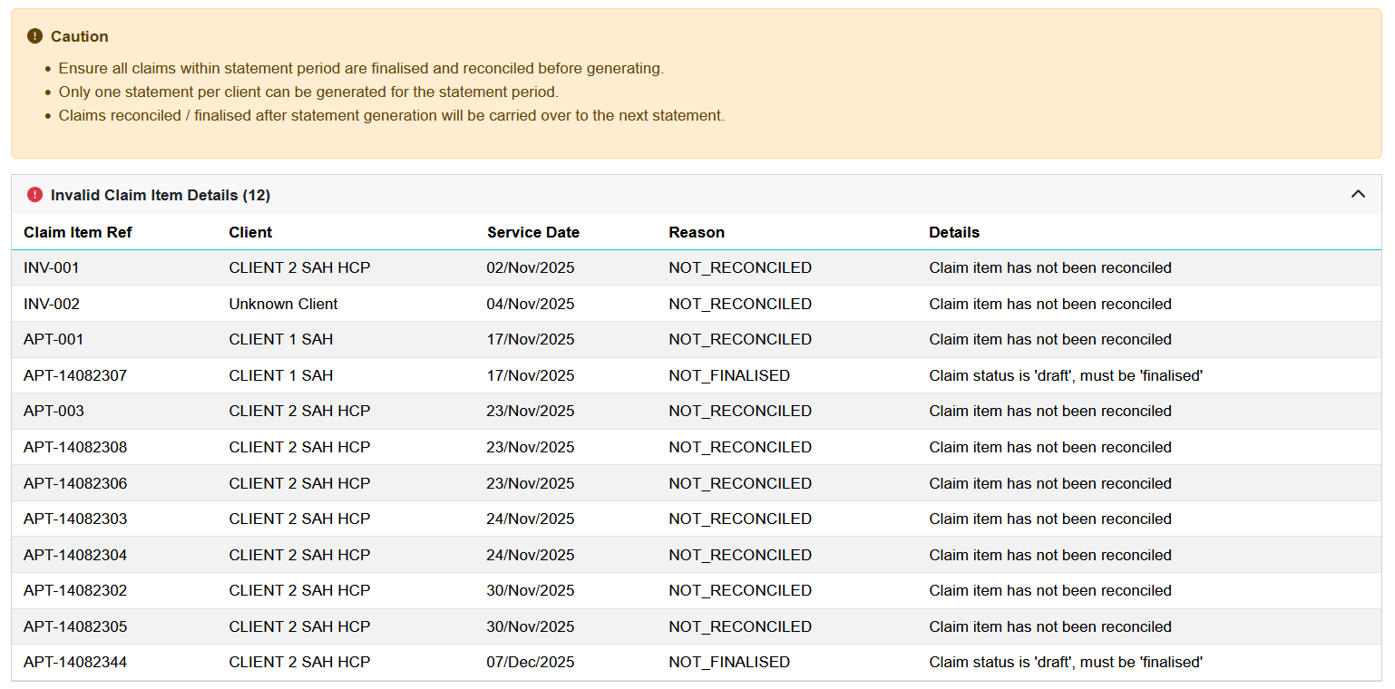Click the Service Date column header
Viewport: 1395px width, 689px height.
pos(532,232)
